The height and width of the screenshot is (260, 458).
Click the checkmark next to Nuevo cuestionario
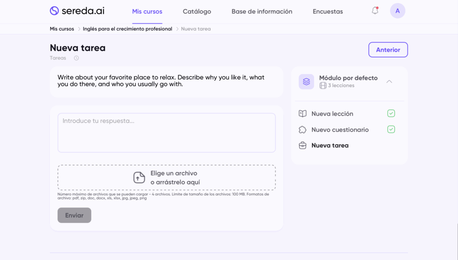tap(391, 130)
